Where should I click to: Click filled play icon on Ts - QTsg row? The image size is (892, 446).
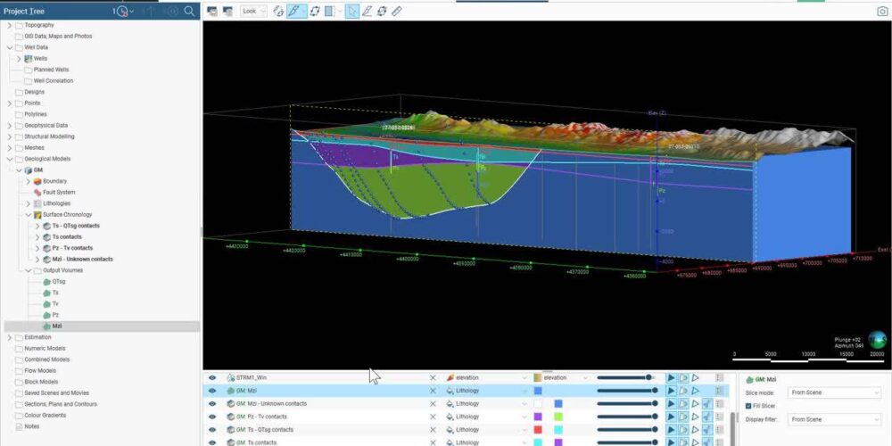pos(672,430)
